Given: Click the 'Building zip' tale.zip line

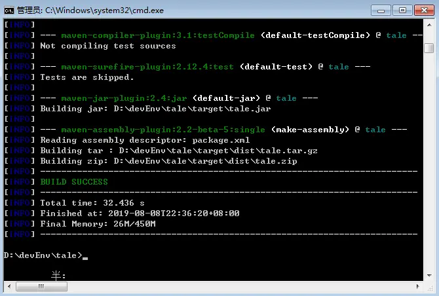Looking at the screenshot, I should point(168,161).
